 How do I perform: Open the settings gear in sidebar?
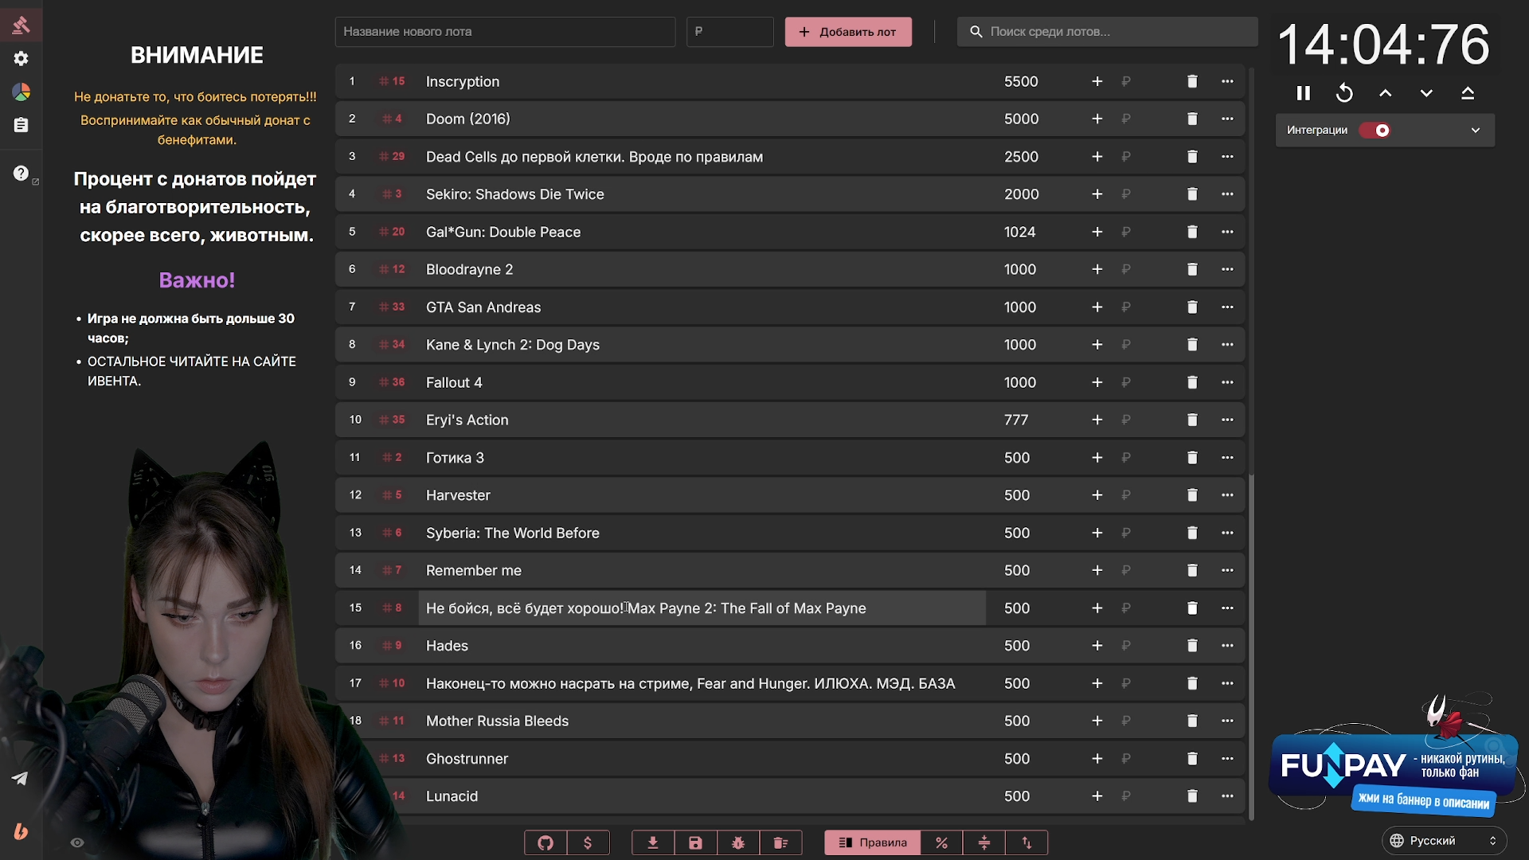[x=22, y=58]
